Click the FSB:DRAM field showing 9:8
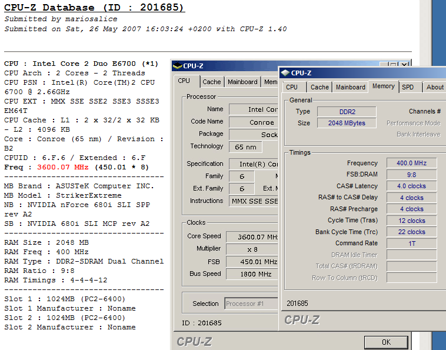446x350 pixels. tap(411, 175)
